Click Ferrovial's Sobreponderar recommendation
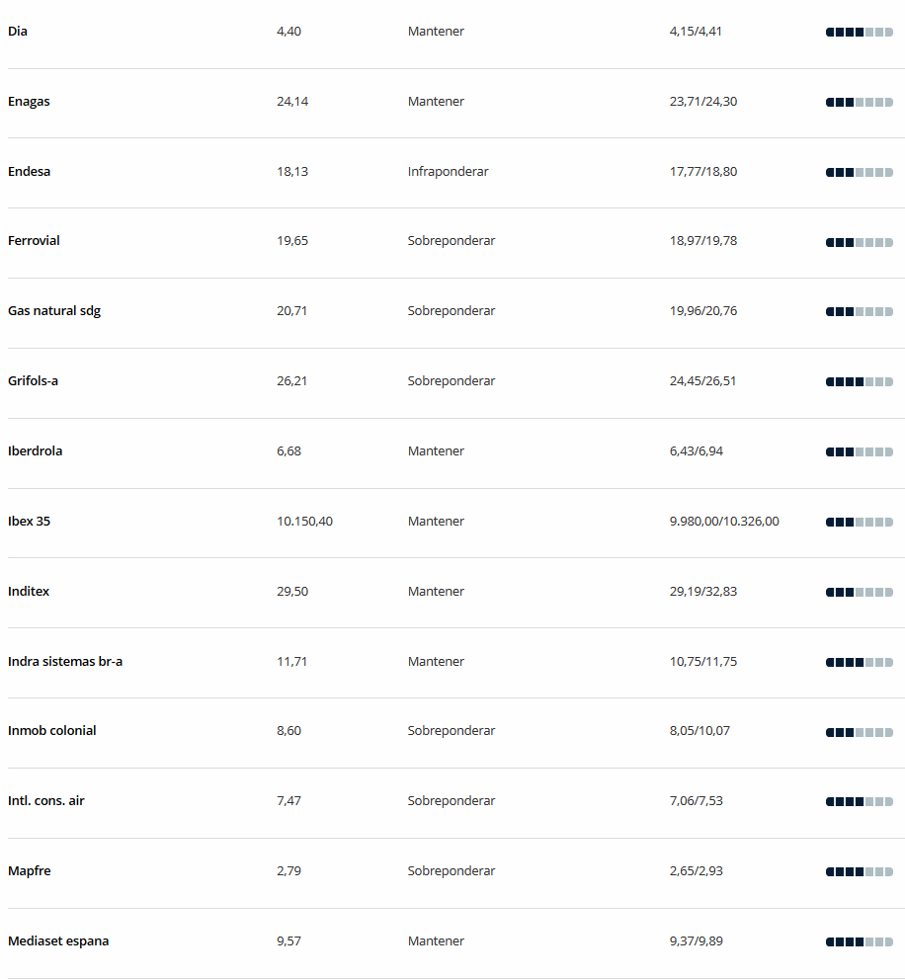Screen dimensions: 905x979 (451, 240)
